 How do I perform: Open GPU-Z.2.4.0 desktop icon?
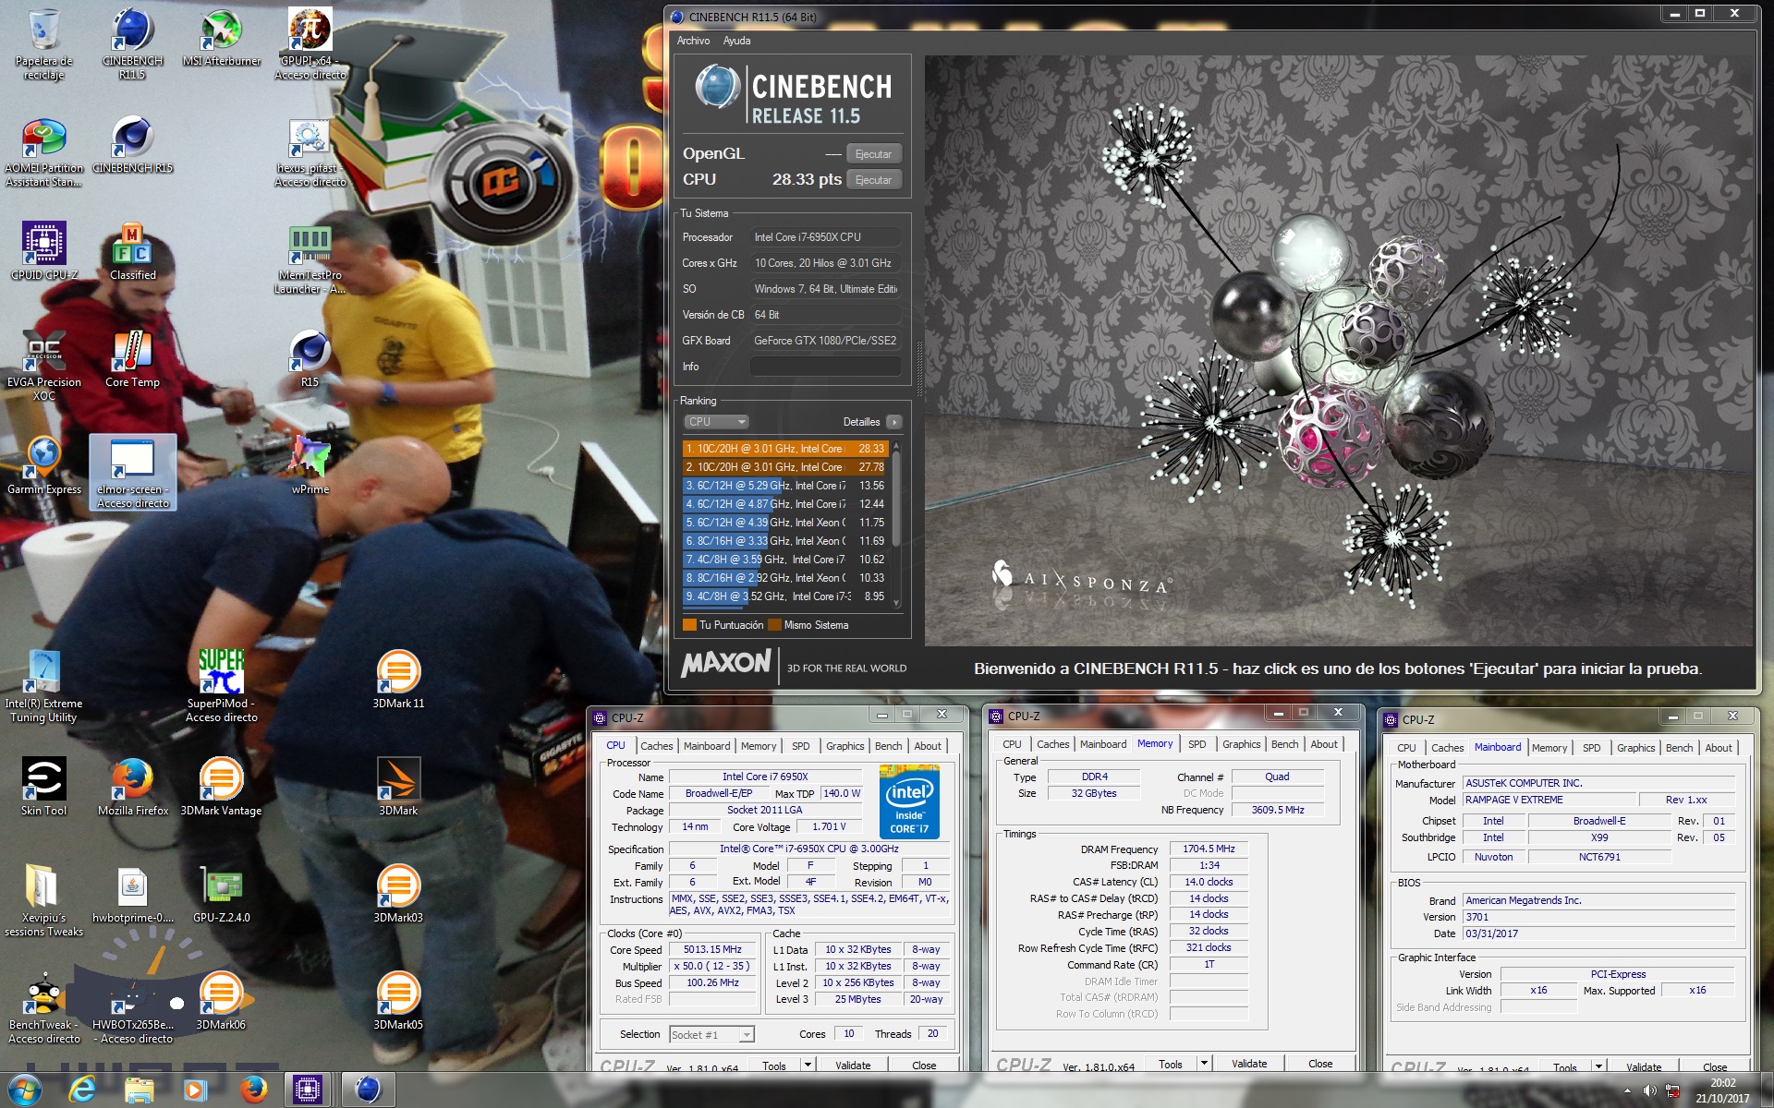tap(221, 893)
